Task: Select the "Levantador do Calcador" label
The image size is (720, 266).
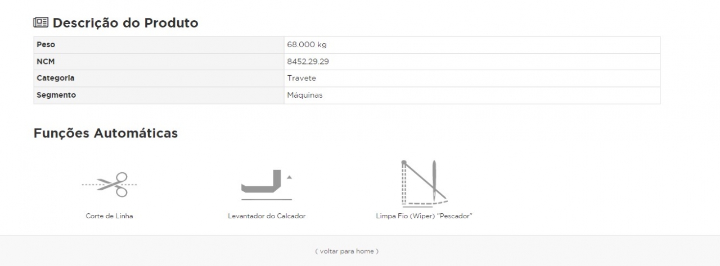Action: coord(267,216)
